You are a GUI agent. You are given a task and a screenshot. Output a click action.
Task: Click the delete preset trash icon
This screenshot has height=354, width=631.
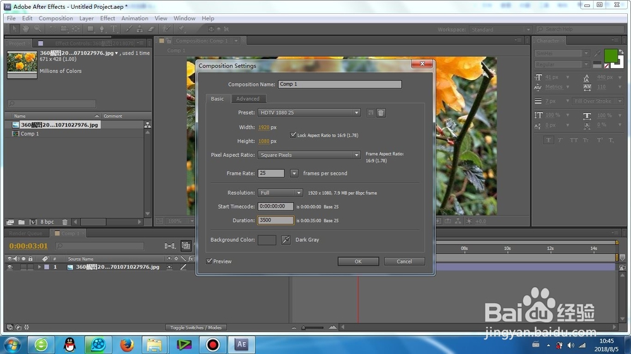coord(380,113)
